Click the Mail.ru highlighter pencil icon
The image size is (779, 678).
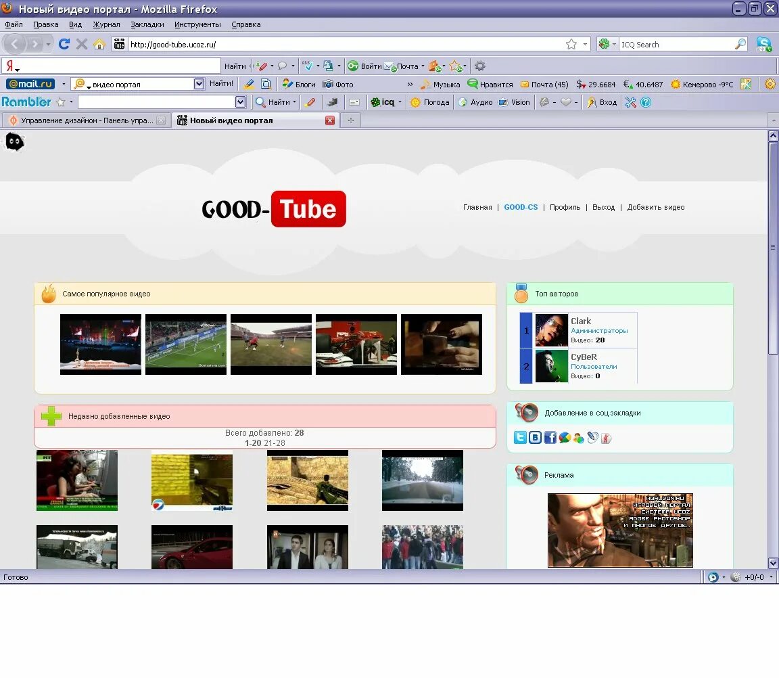[250, 84]
